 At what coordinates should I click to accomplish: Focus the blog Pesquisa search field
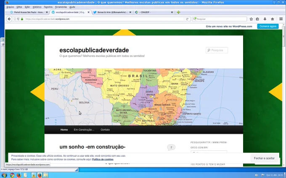[217, 50]
